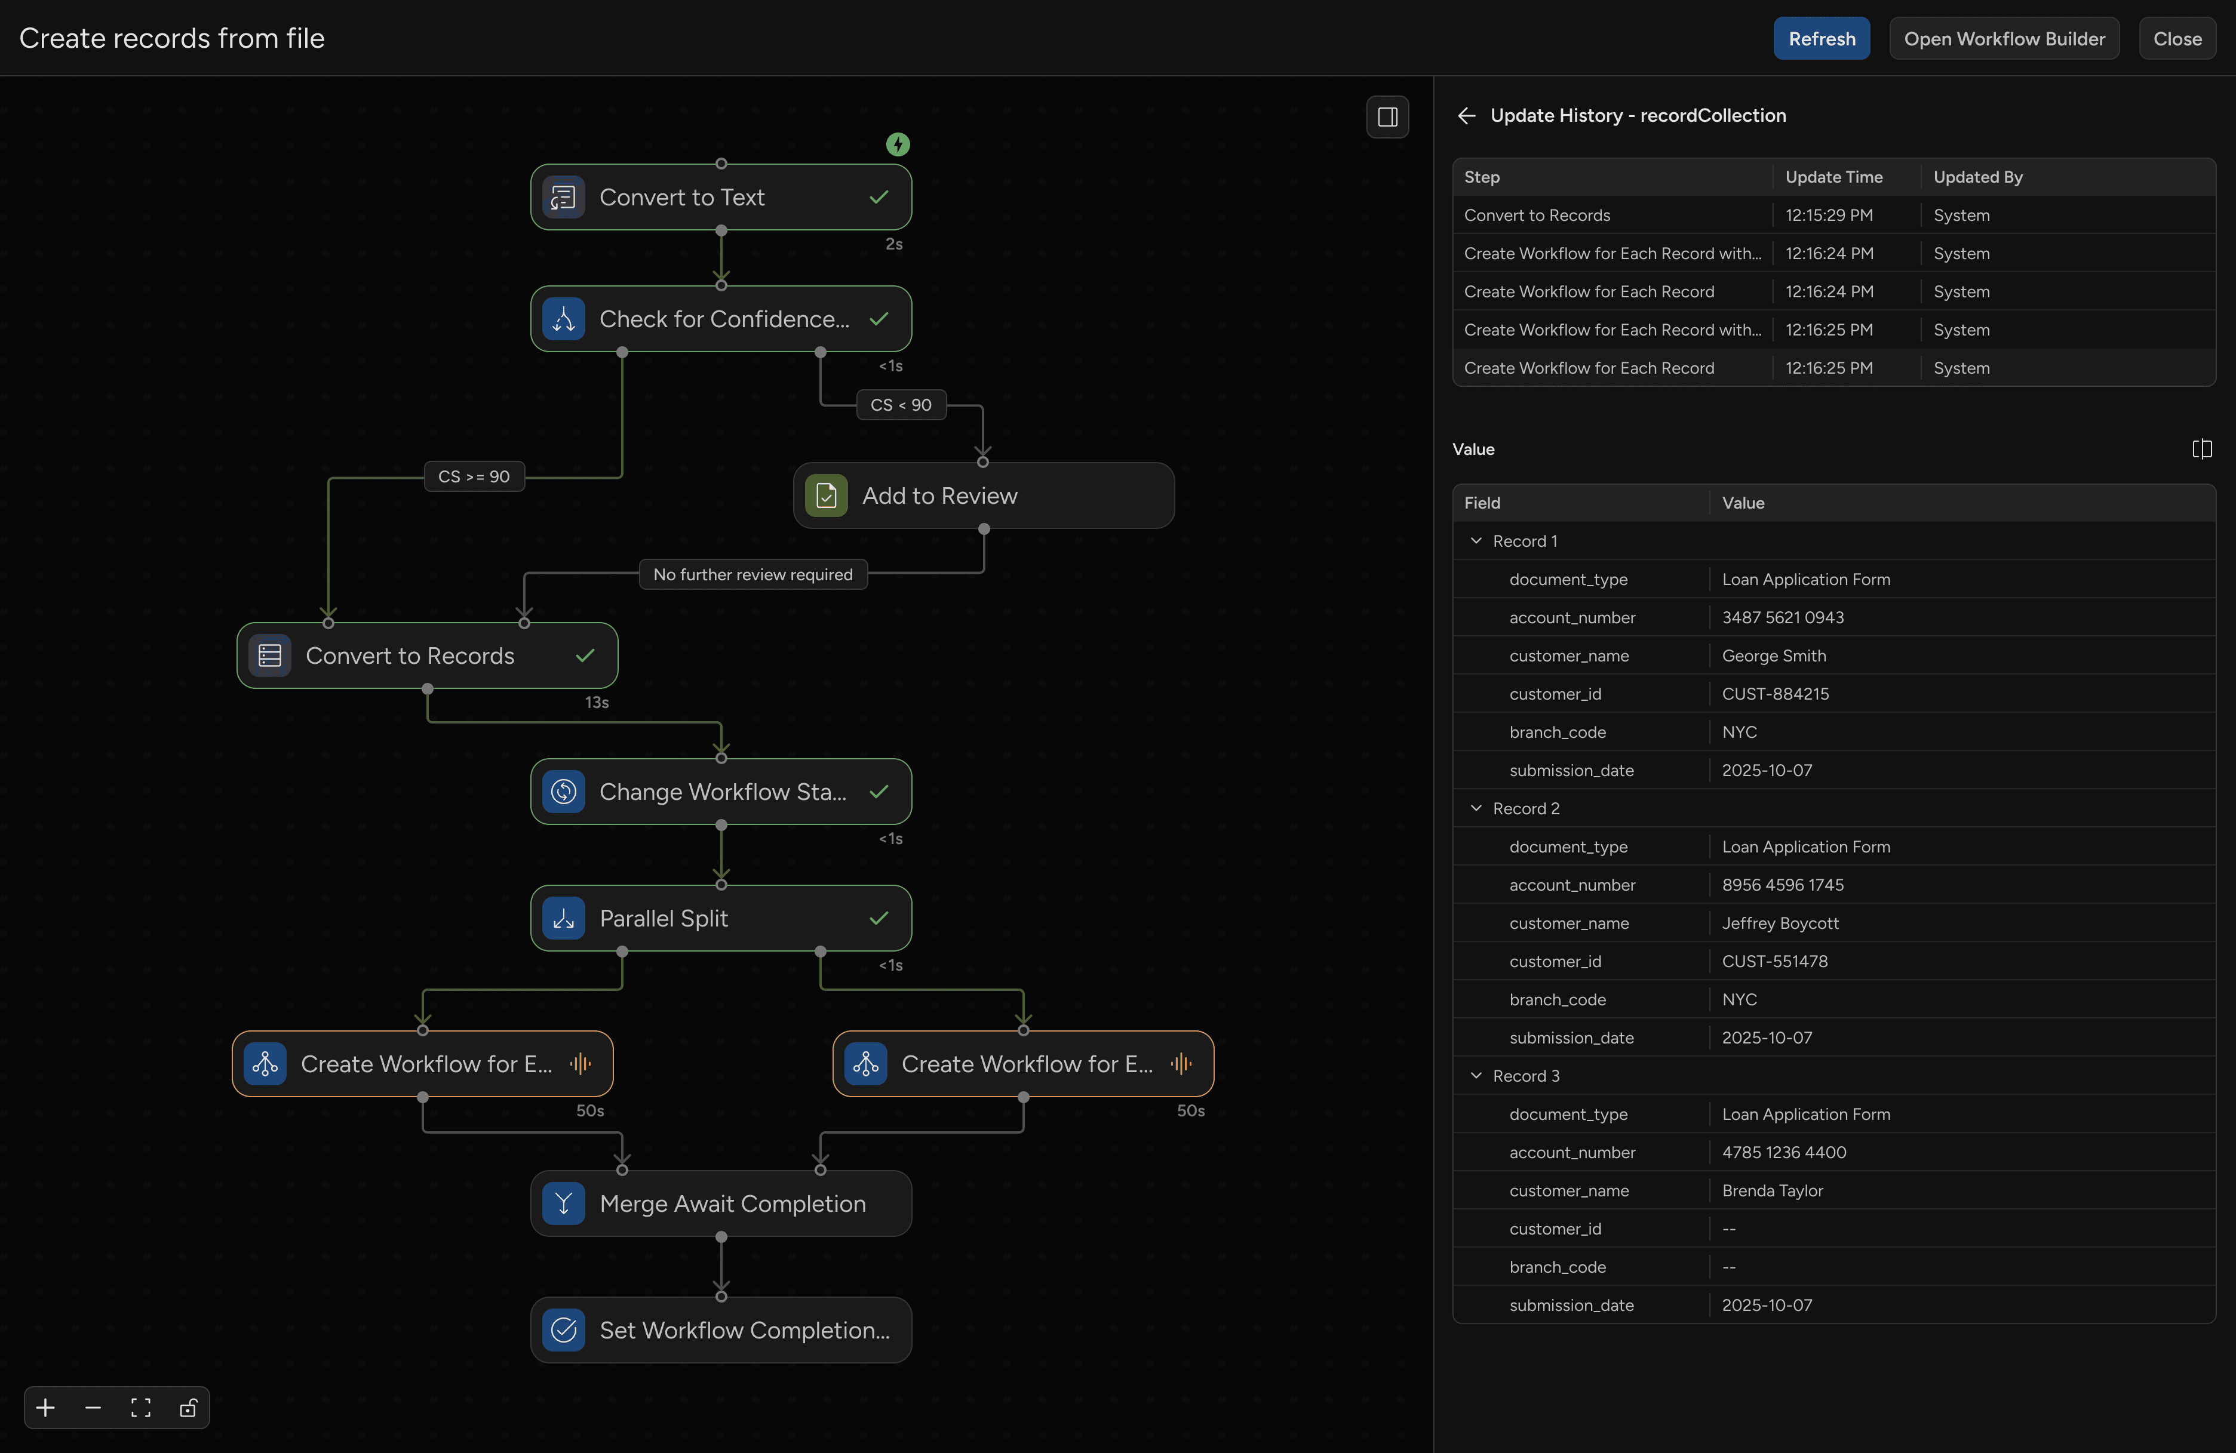Toggle the side panel with the canvas panel icon
The image size is (2236, 1453).
coord(1387,116)
